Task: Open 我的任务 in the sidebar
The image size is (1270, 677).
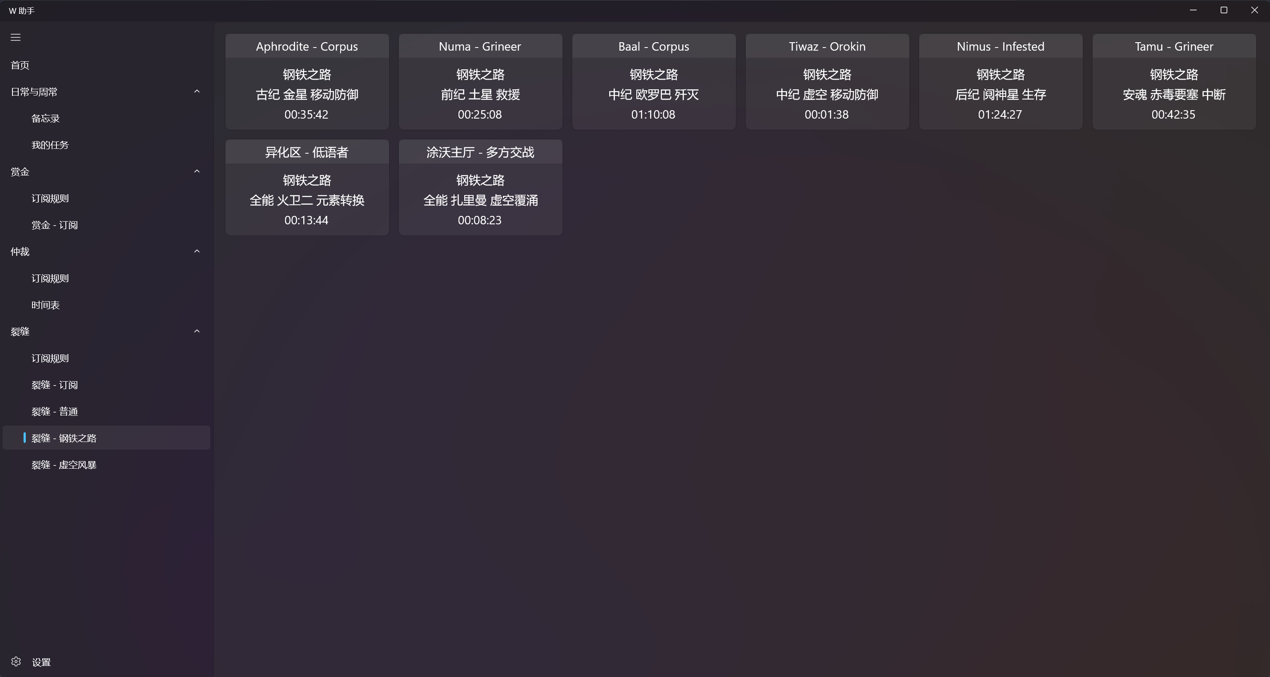Action: coord(50,145)
